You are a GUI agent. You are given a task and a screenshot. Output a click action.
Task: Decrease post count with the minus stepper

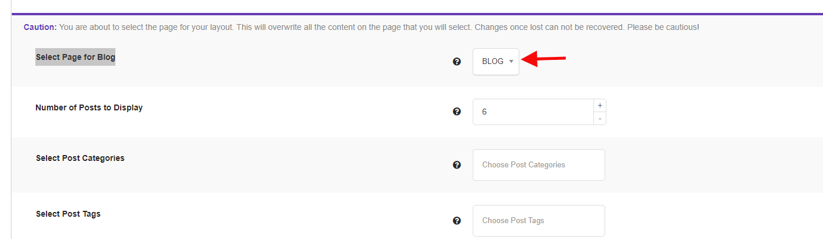click(x=600, y=118)
